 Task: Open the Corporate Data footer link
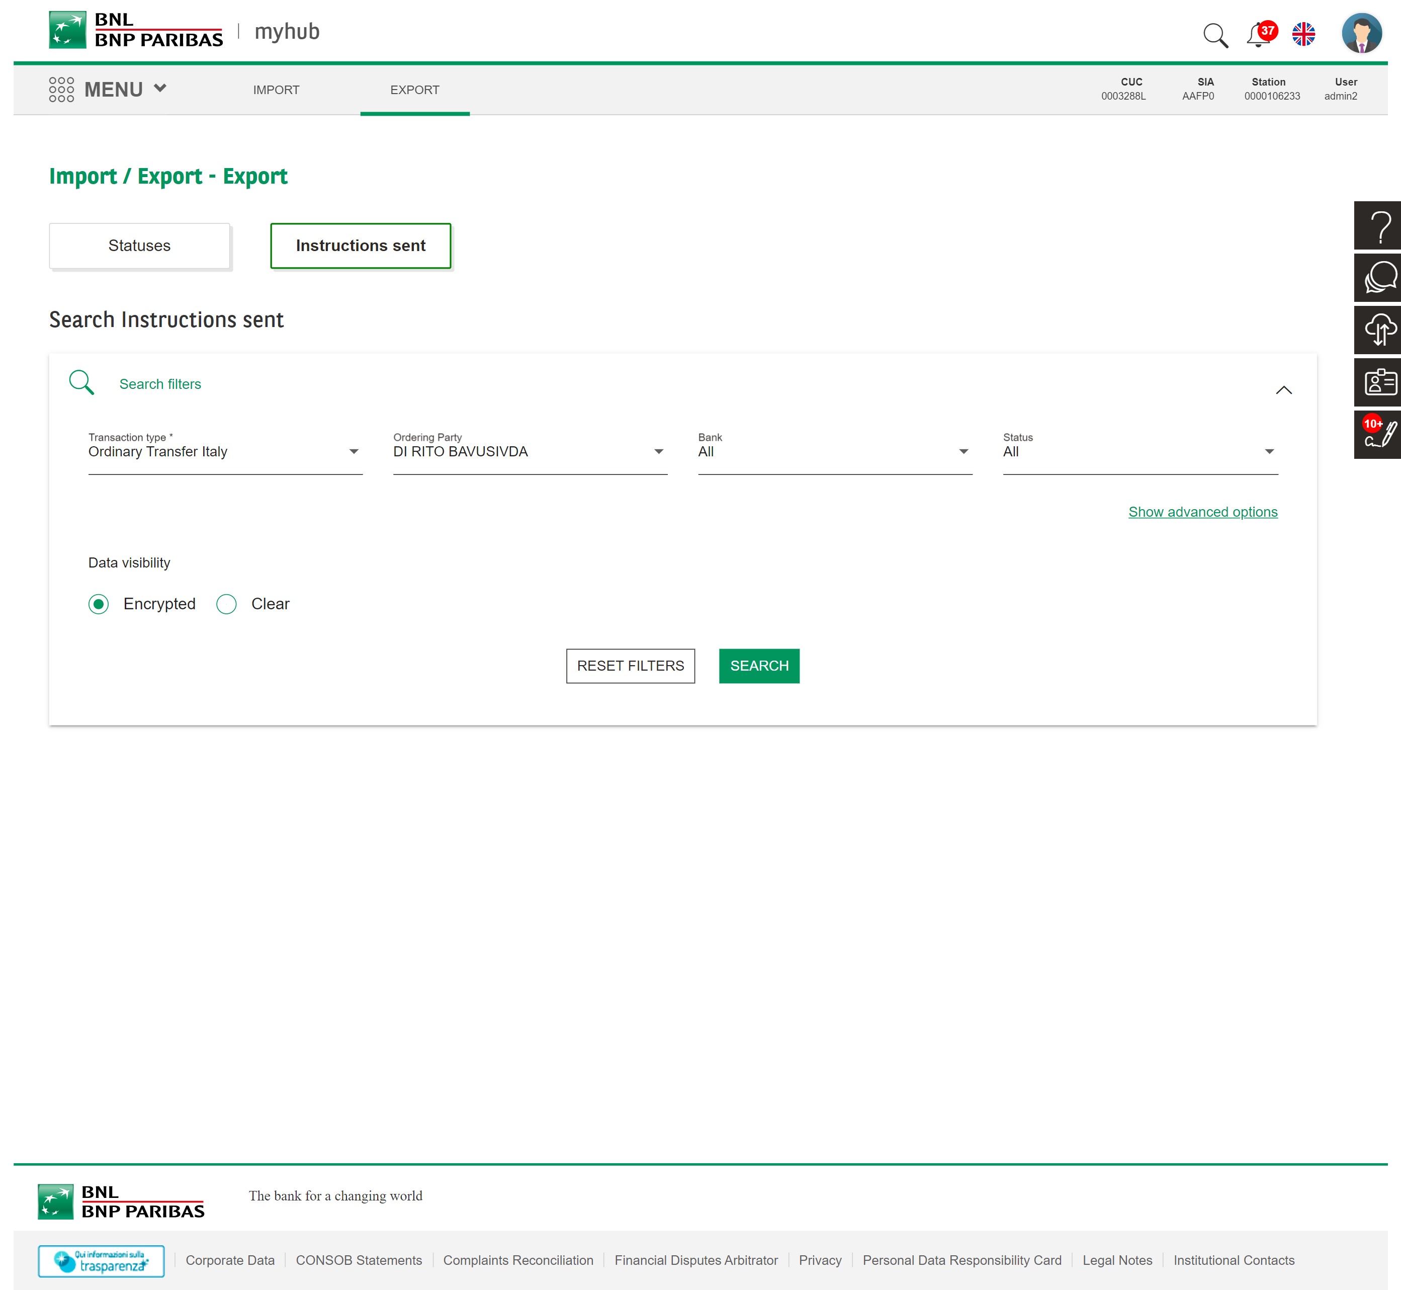click(x=230, y=1260)
